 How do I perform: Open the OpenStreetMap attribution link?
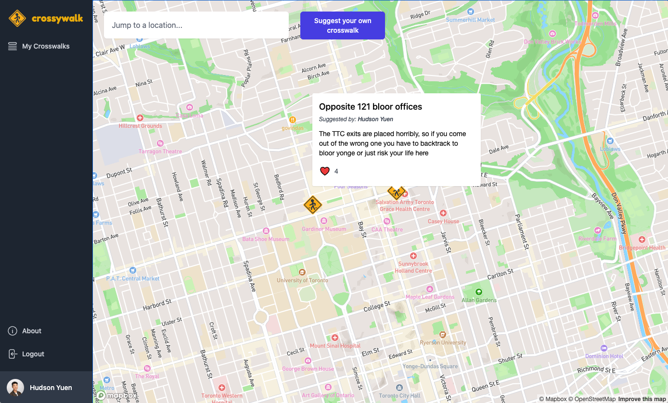594,399
